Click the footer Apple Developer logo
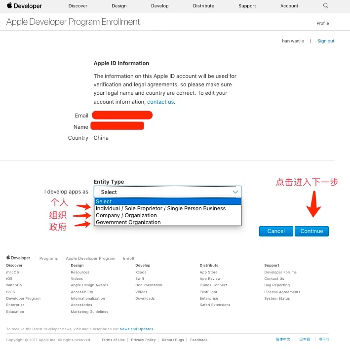 tap(18, 258)
